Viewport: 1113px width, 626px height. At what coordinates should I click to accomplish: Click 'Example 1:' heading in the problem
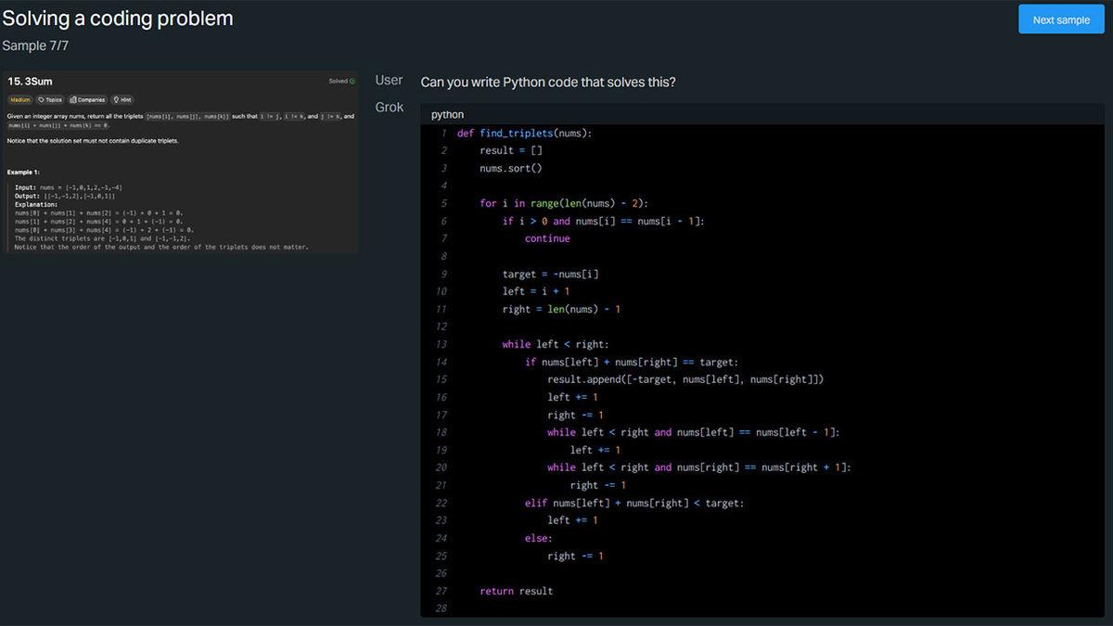25,172
